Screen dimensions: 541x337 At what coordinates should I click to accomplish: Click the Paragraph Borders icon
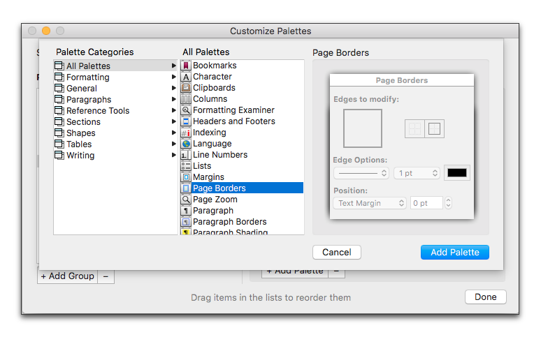pyautogui.click(x=186, y=222)
